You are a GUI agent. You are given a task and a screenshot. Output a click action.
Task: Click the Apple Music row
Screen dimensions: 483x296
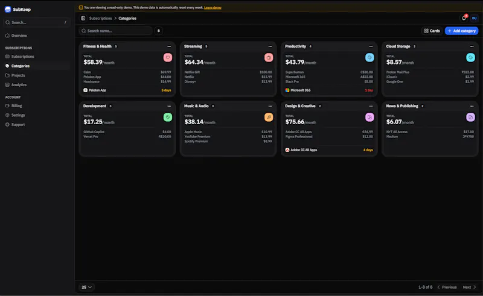click(x=228, y=131)
